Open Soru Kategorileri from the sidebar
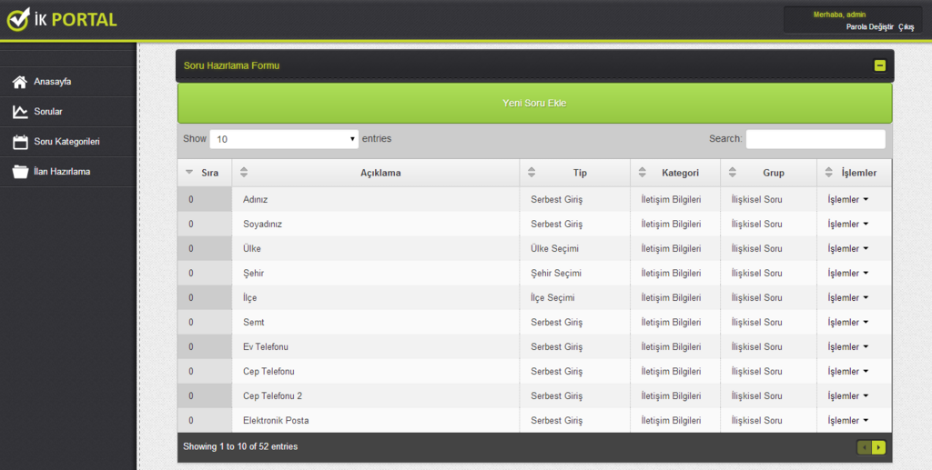The width and height of the screenshot is (932, 470). (x=66, y=142)
